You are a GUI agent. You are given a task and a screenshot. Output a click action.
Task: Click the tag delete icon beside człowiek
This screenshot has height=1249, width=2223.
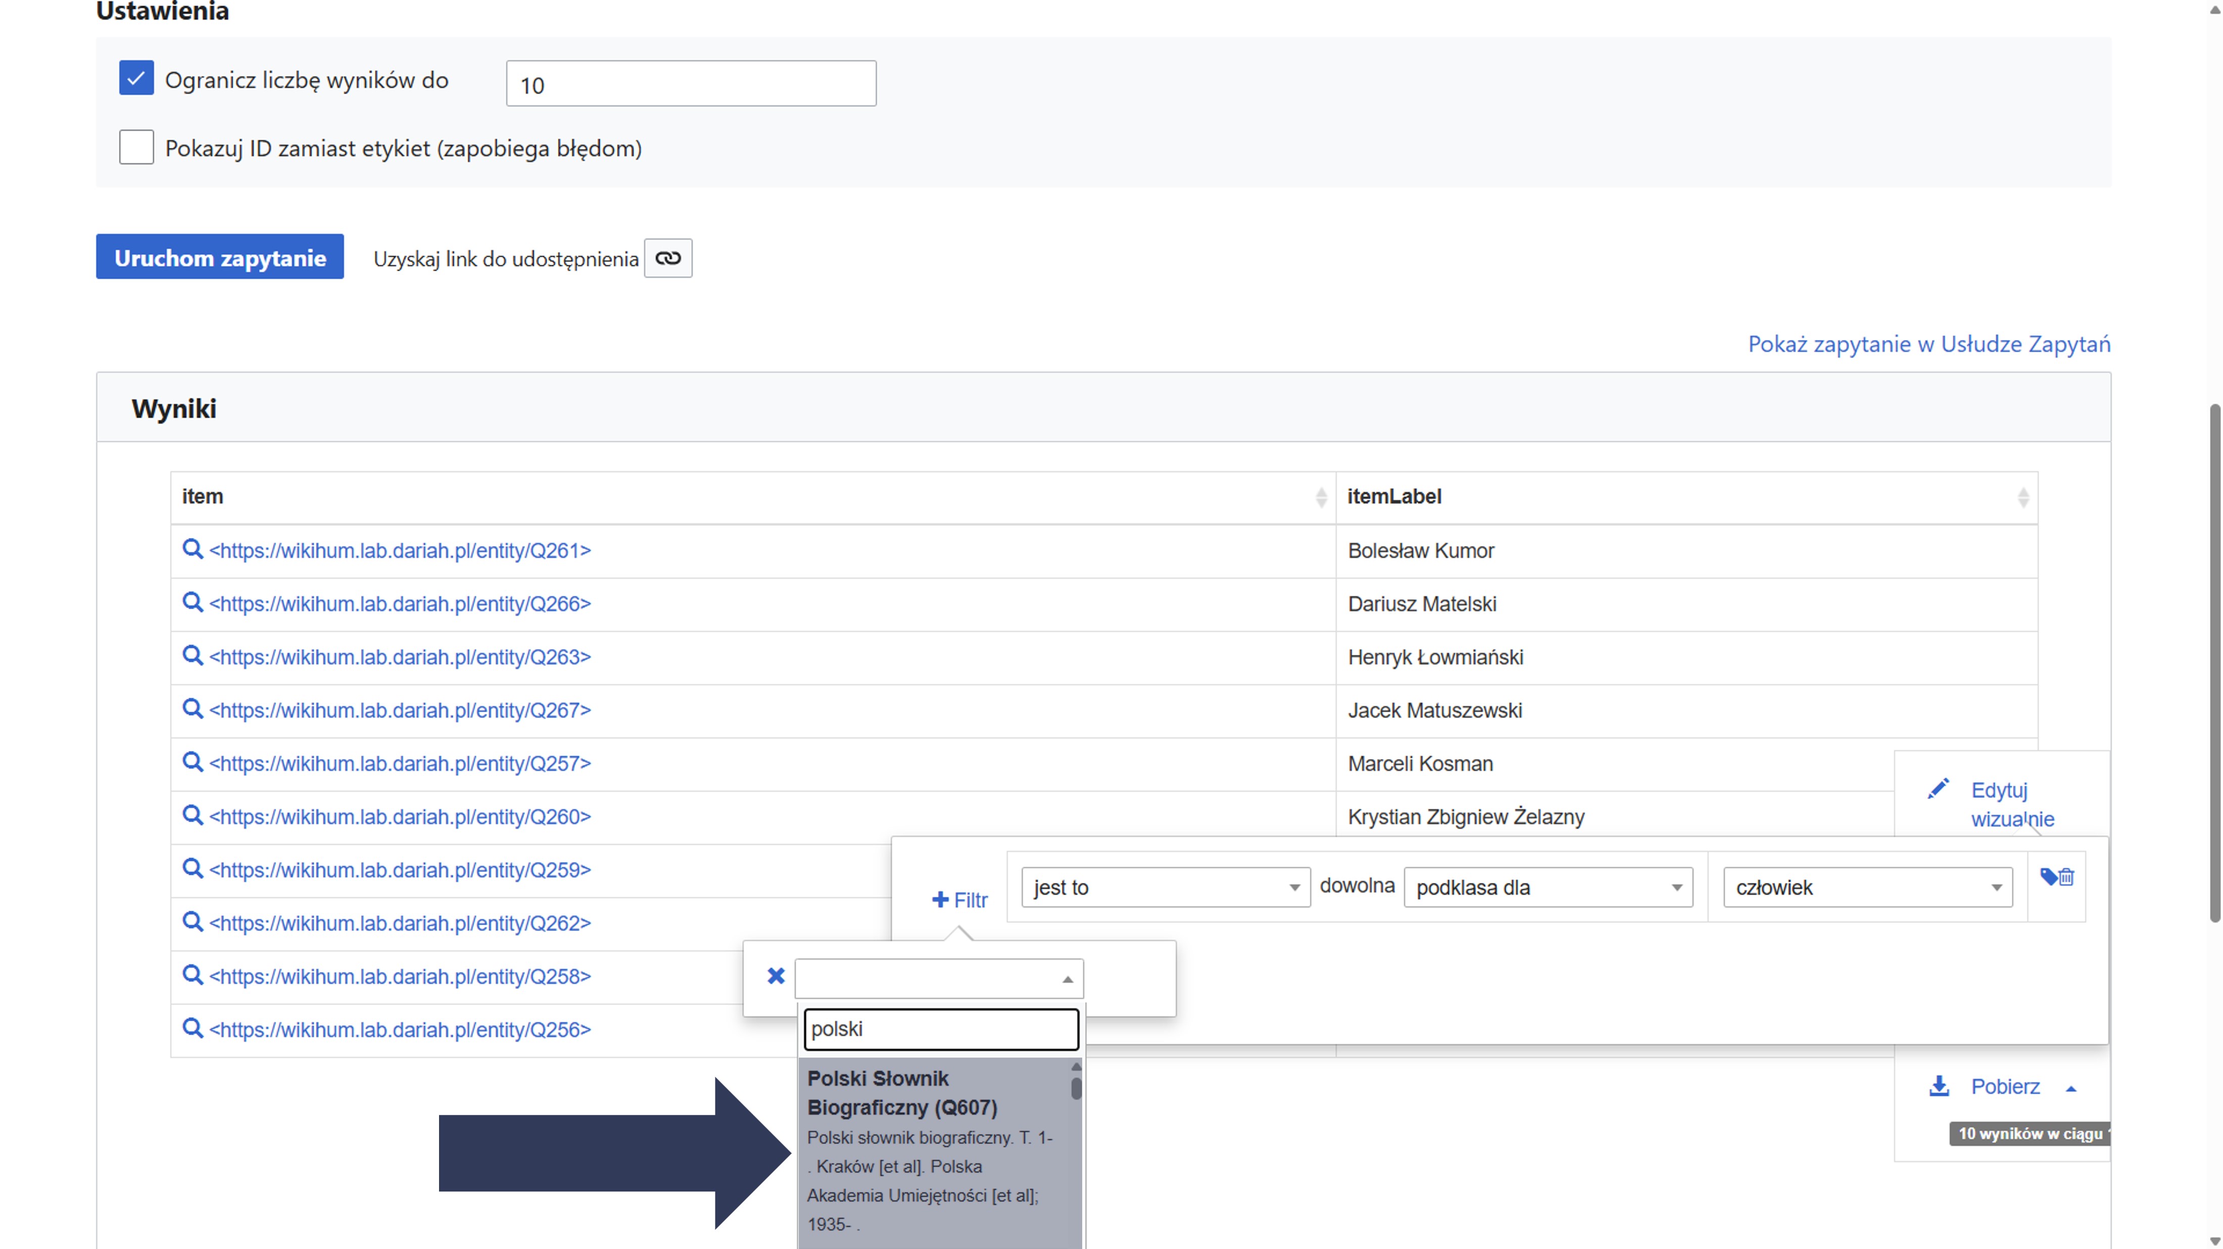tap(2056, 877)
